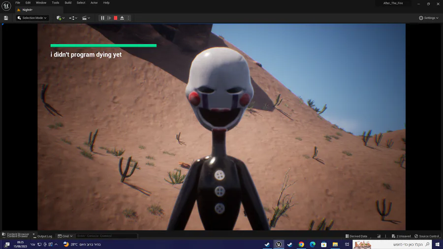Image resolution: width=443 pixels, height=249 pixels.
Task: Click the Unreal Engine logo icon
Action: click(6, 5)
